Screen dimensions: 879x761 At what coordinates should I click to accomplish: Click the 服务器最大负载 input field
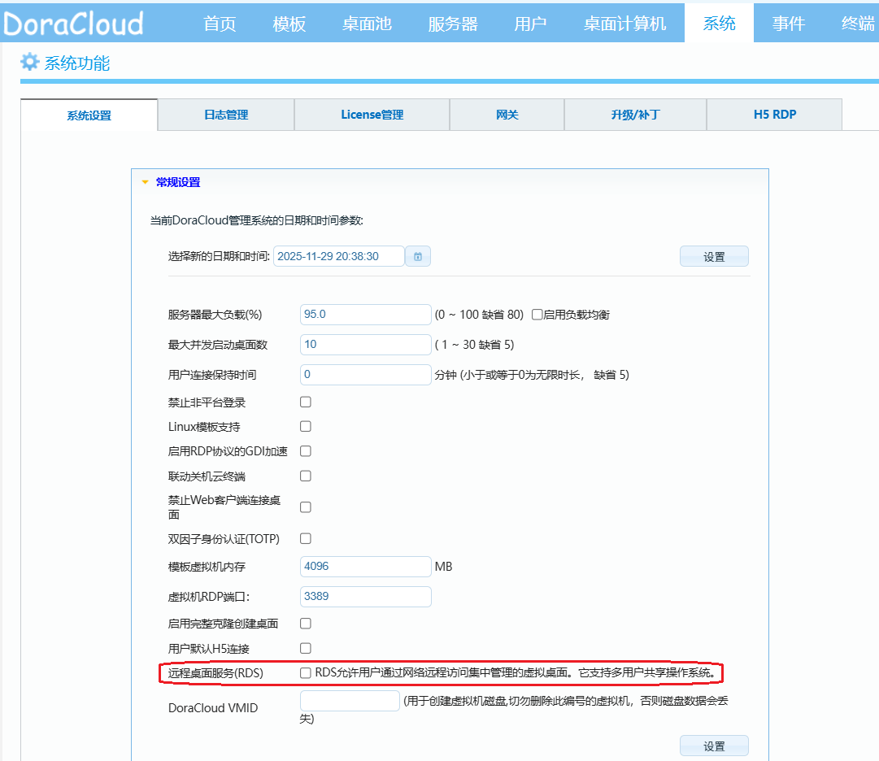pyautogui.click(x=365, y=315)
